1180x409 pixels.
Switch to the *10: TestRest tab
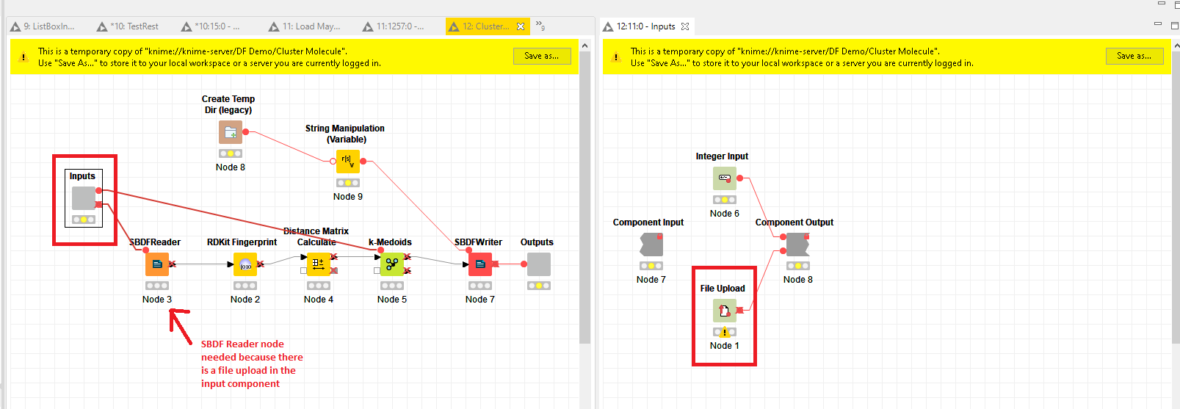(128, 26)
